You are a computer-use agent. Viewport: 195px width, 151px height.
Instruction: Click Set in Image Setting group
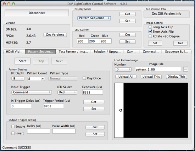coord(155,43)
